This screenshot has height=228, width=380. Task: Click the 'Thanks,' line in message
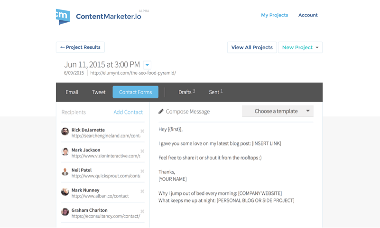pos(167,172)
